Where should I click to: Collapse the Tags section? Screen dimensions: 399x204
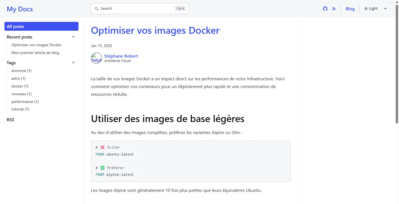coord(73,63)
